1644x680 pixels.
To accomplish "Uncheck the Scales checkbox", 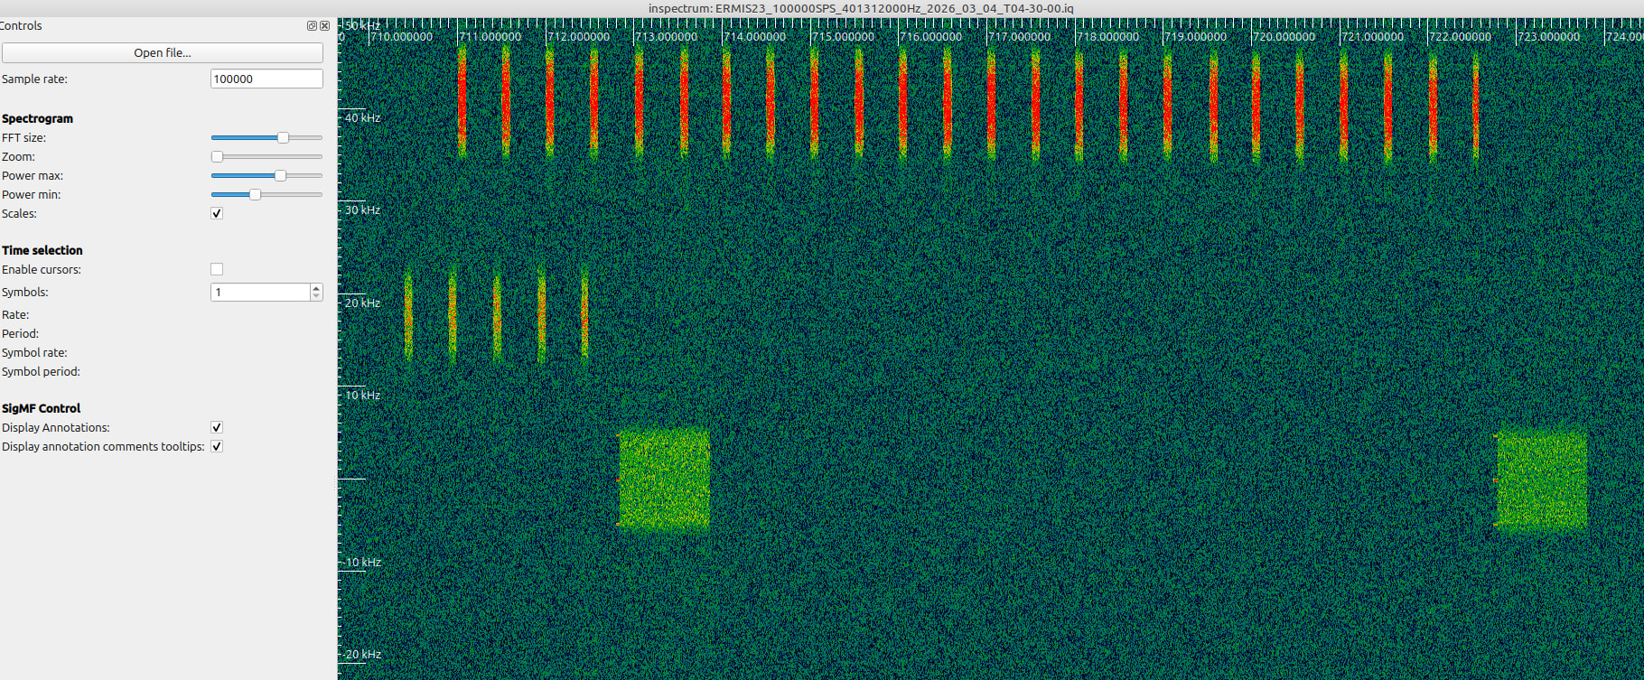I will point(217,214).
